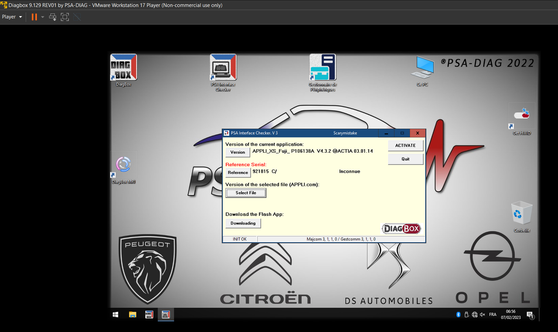Click Send Ctrl+Alt+Del VMware toolbar icon
This screenshot has width=558, height=332.
coord(53,17)
